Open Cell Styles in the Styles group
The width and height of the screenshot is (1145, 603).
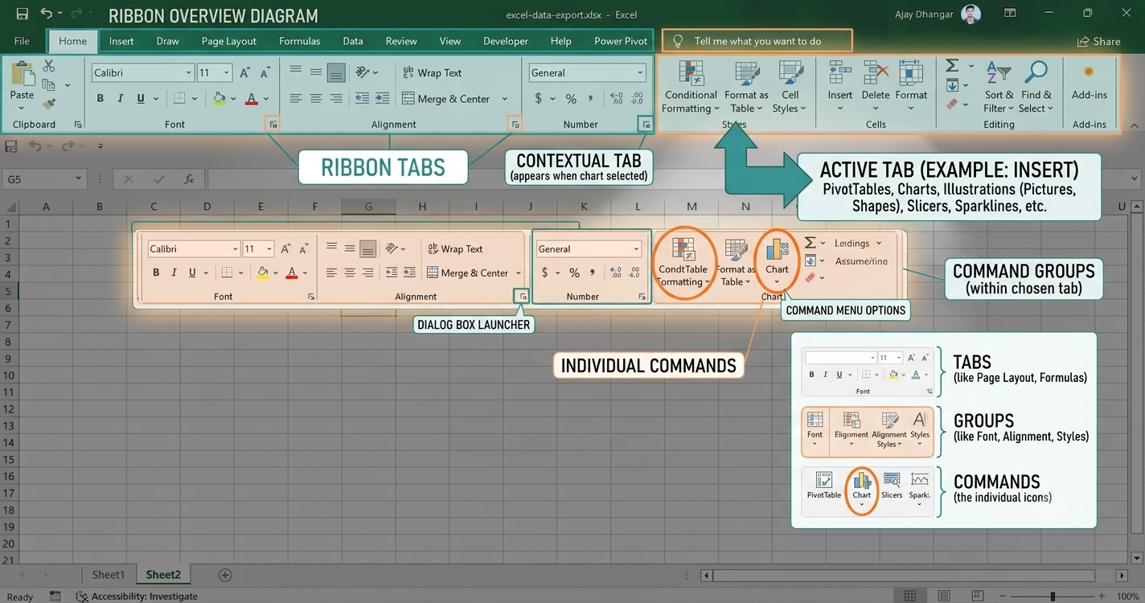point(790,87)
